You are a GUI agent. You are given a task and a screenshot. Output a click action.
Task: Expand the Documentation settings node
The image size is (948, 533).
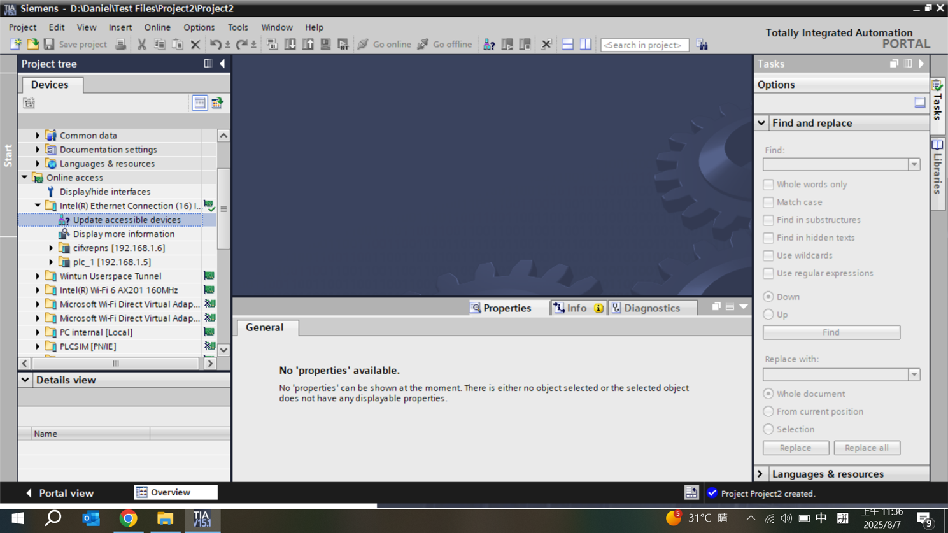(38, 149)
